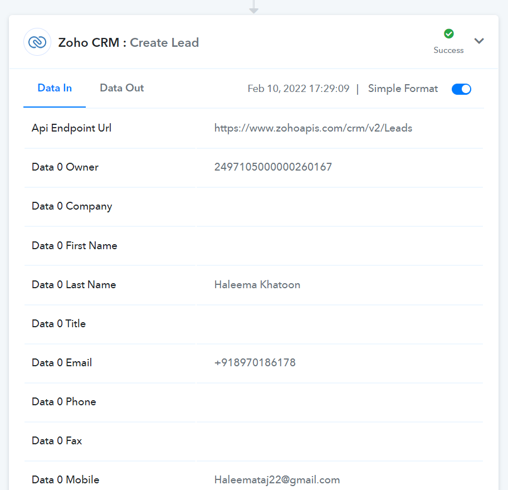The height and width of the screenshot is (490, 508).
Task: Click the Simple Format label
Action: (403, 89)
